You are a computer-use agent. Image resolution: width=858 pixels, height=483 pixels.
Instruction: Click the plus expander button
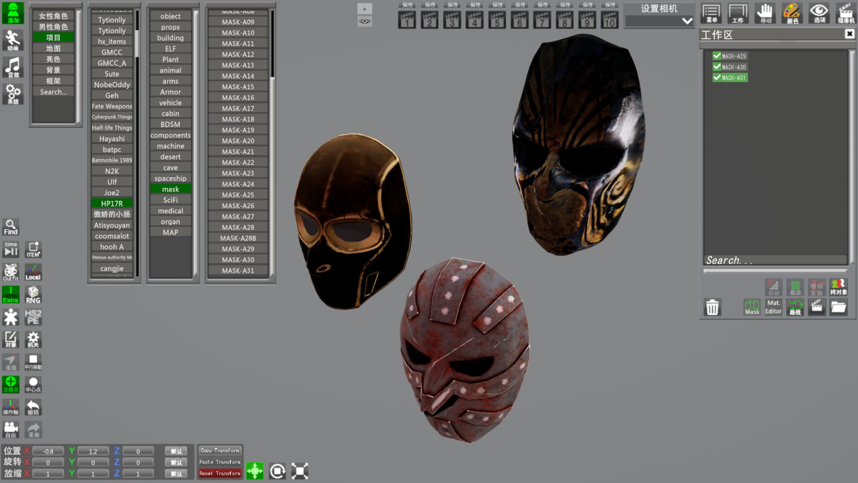[365, 9]
